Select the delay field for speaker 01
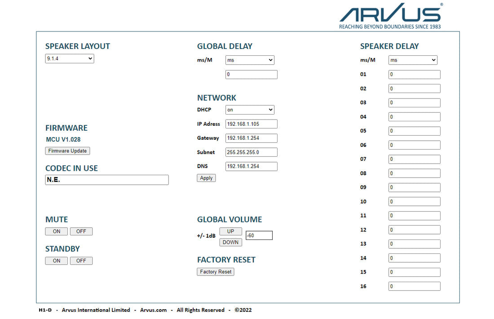 [414, 74]
